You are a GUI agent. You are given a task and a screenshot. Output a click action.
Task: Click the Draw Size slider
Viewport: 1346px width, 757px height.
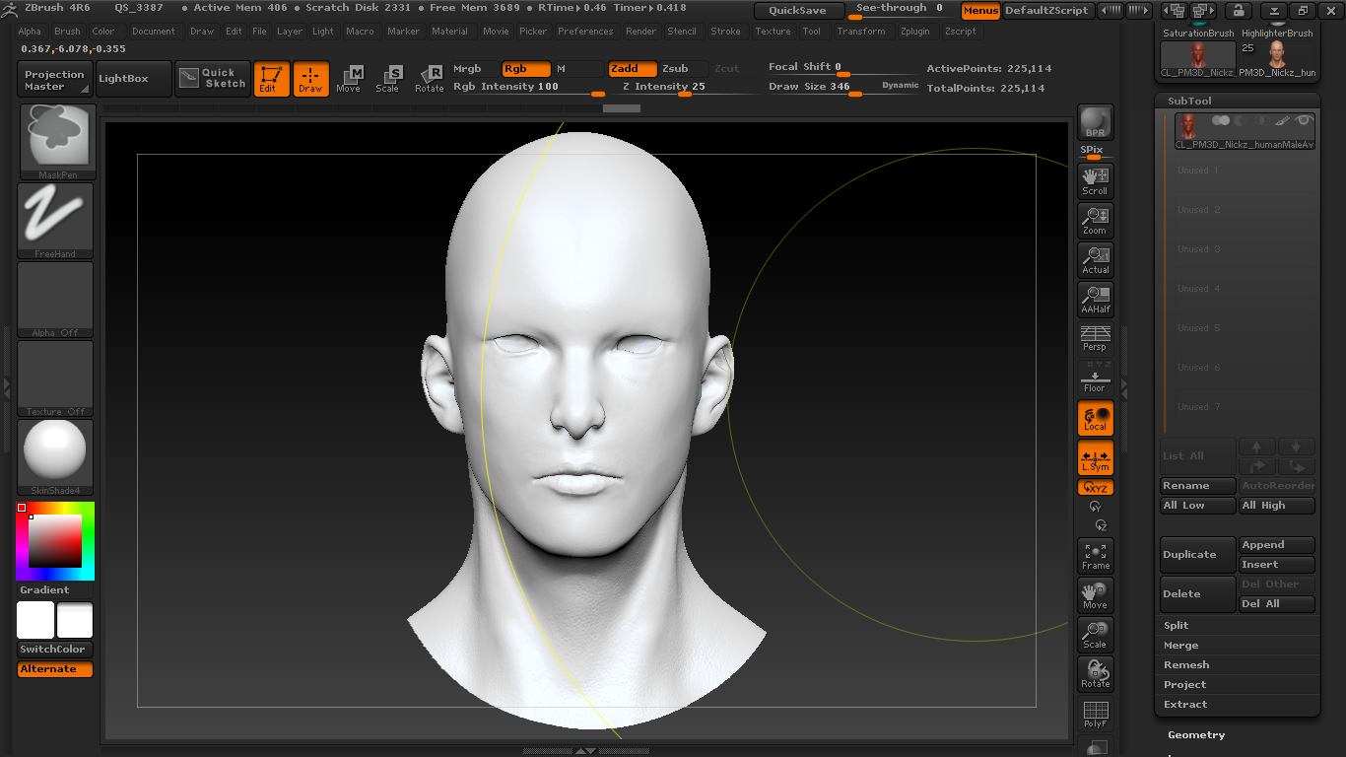(x=843, y=87)
